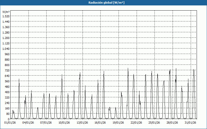
Task: Click the 22/01/26 date on the x-axis
Action: pos(137,123)
